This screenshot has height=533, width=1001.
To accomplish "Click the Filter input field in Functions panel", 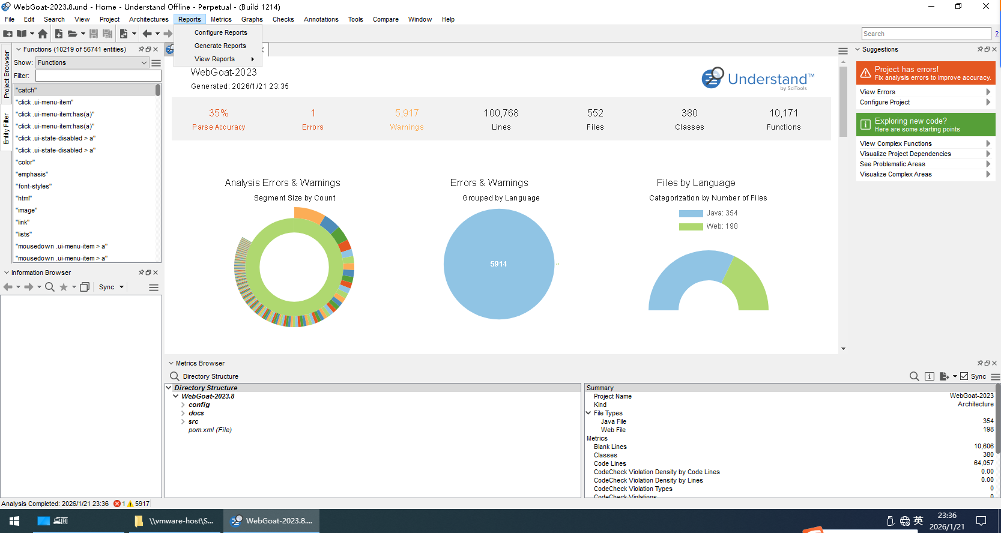I will point(98,76).
